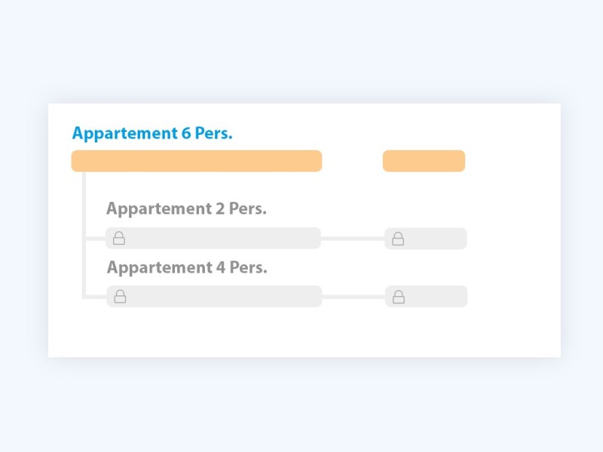Select the long orange bar under Appartement 6
603x452 pixels.
click(x=197, y=161)
